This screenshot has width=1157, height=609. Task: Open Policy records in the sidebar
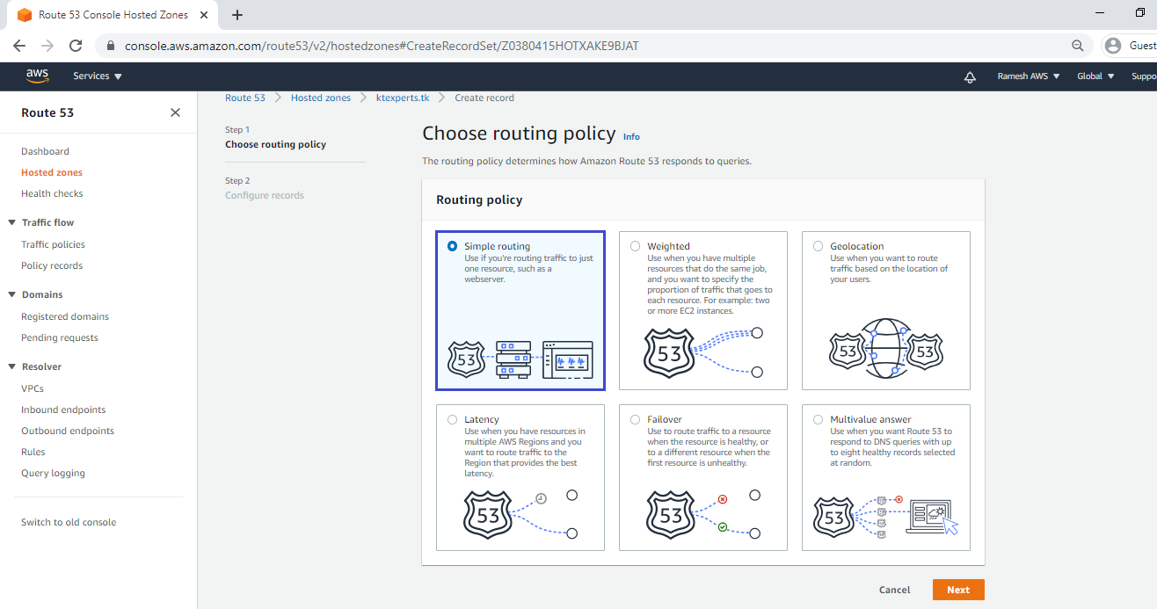52,265
